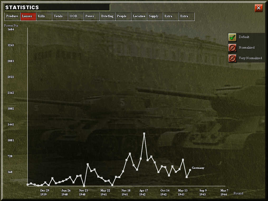268x201 pixels.
Task: Toggle the Normalized graph mode icon
Action: [232, 48]
